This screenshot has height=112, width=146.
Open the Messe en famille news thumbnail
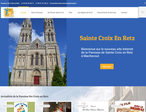coord(21,107)
